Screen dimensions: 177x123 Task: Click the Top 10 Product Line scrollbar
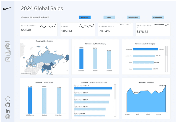point(115,100)
